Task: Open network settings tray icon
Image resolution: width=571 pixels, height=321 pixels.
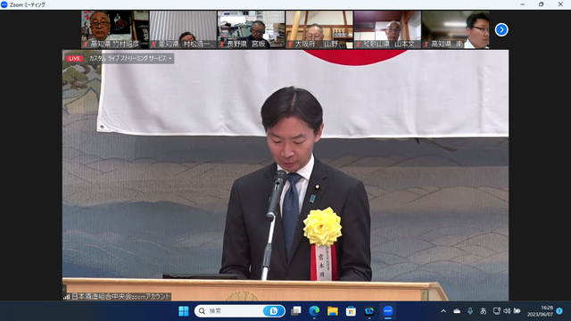Action: pyautogui.click(x=496, y=311)
